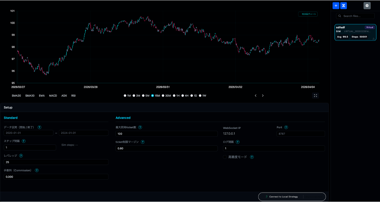
Task: Open help for 手数料 (Commission)
Action: point(37,170)
